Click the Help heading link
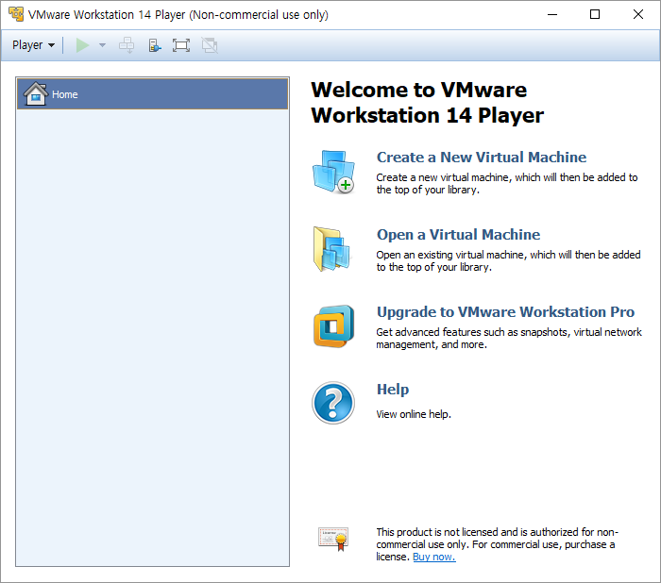The image size is (661, 583). pos(393,390)
